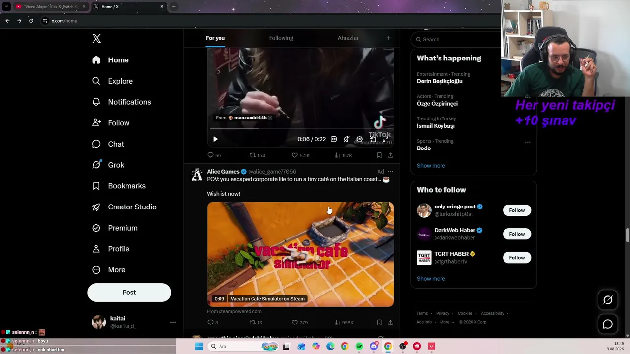
Task: Follow DarkWeb Haber
Action: (x=517, y=234)
